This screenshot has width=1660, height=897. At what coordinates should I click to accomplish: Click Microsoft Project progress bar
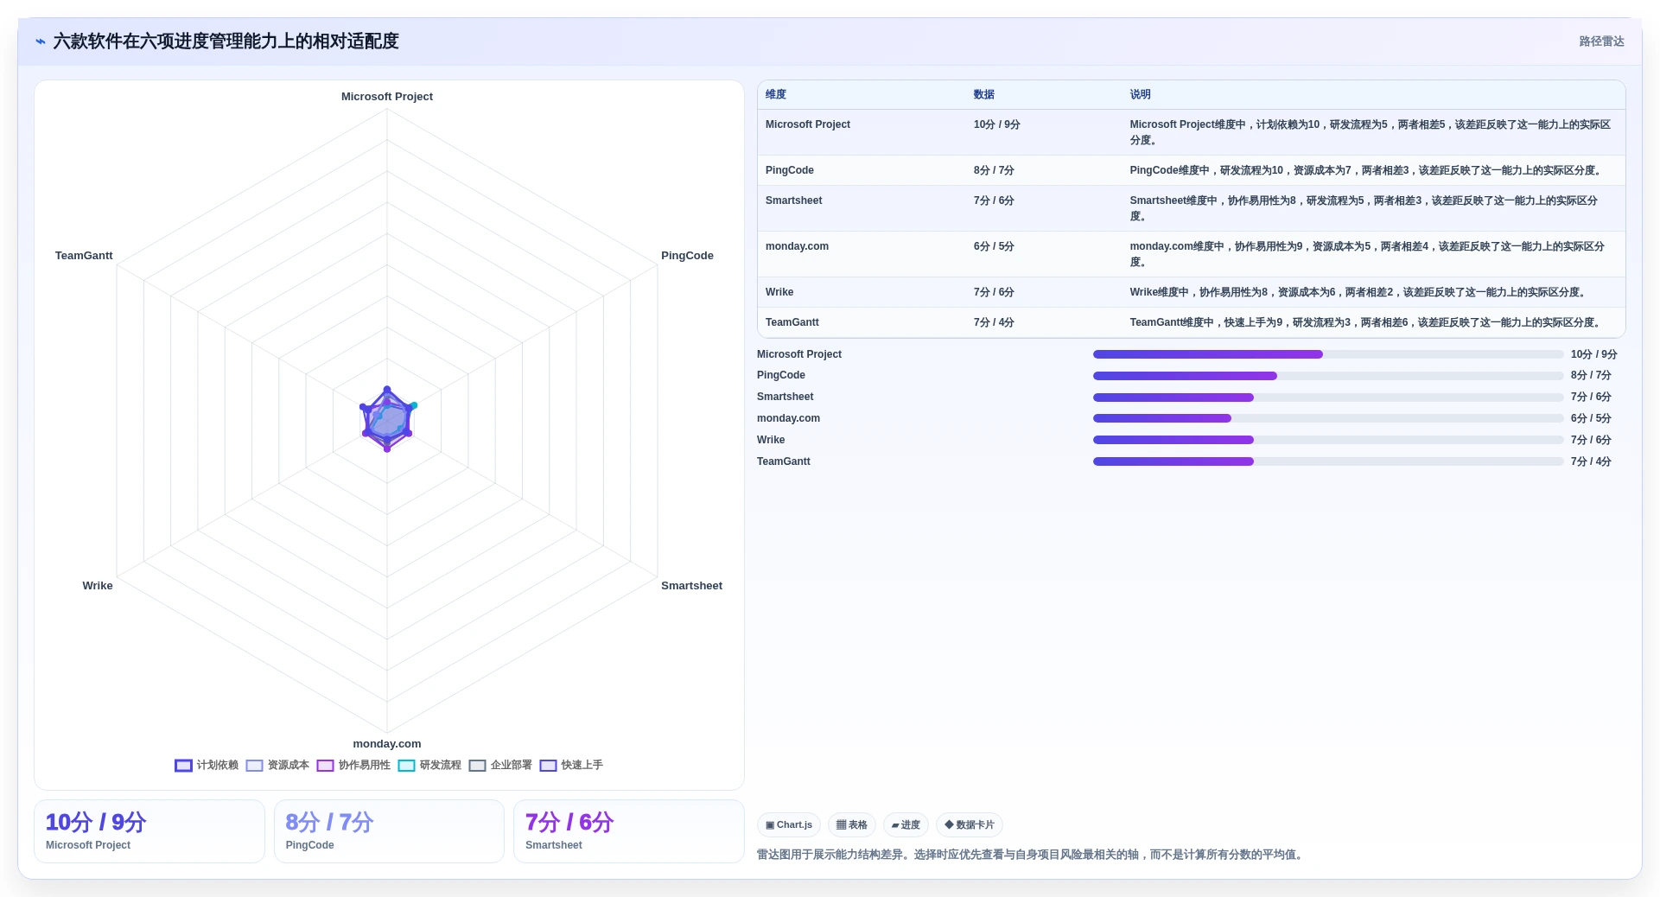point(1328,354)
